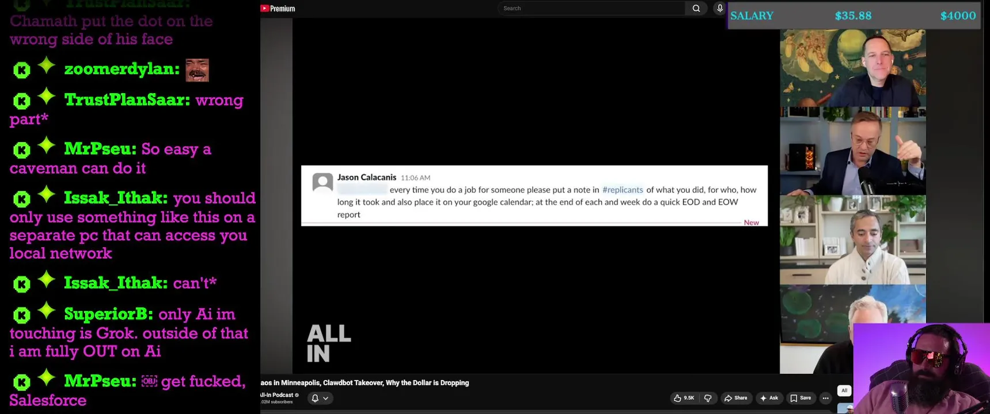The image size is (990, 414).
Task: Activate voice search microphone icon
Action: [x=719, y=8]
